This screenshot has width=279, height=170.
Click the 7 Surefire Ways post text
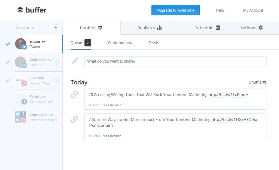(150, 119)
